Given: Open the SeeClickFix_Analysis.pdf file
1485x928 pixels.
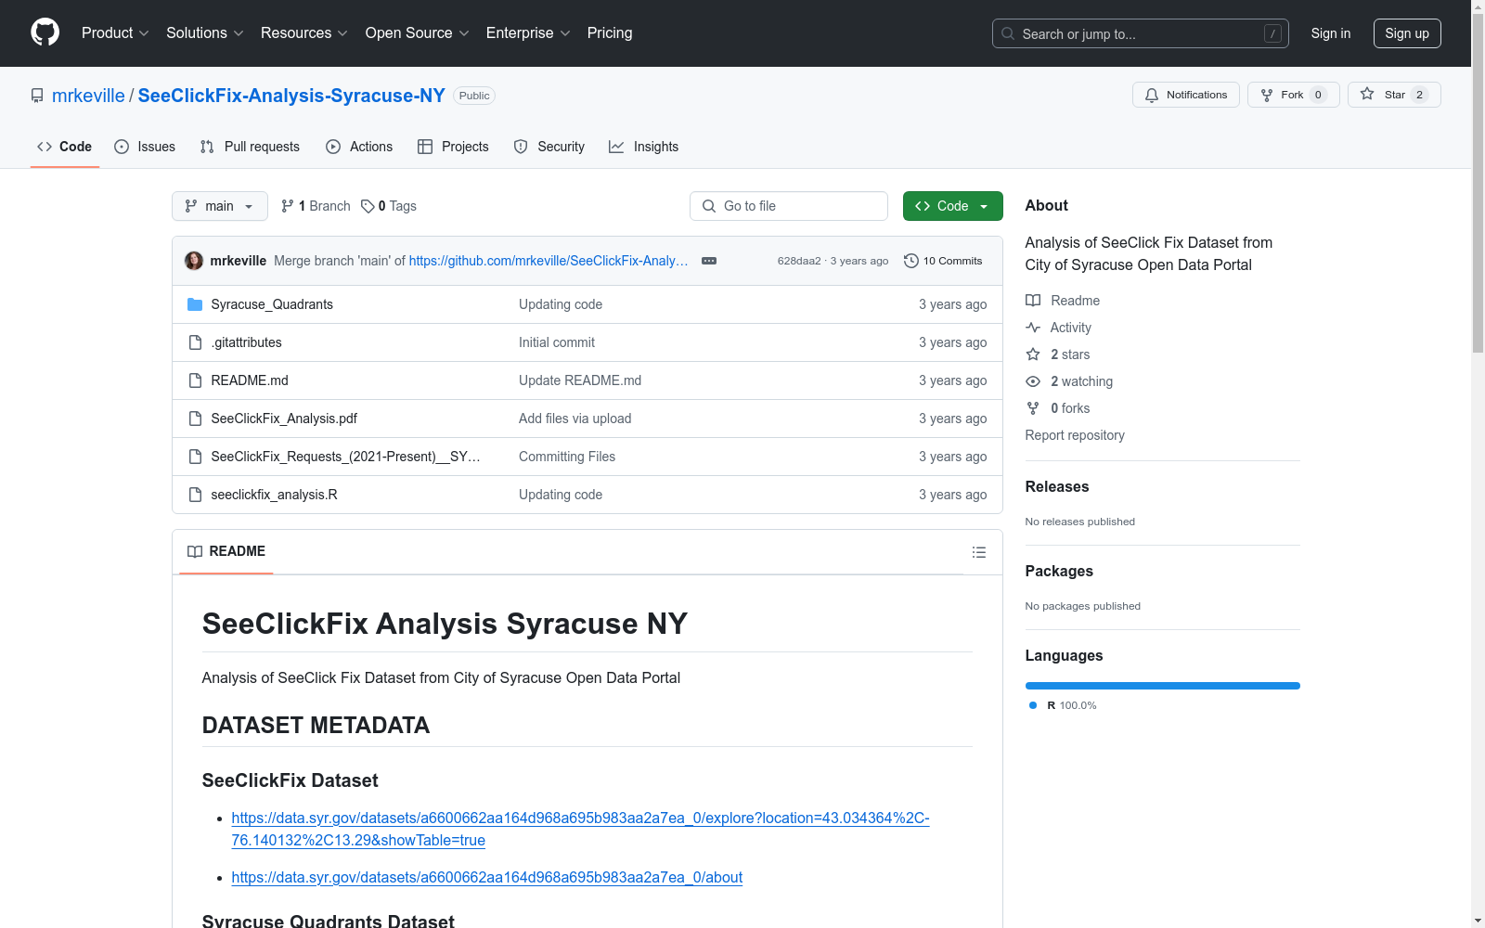Looking at the screenshot, I should (284, 419).
